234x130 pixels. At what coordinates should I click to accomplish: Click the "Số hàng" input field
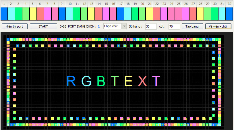(151, 26)
